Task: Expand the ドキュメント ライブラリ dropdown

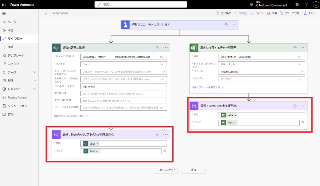Action: (x=299, y=64)
